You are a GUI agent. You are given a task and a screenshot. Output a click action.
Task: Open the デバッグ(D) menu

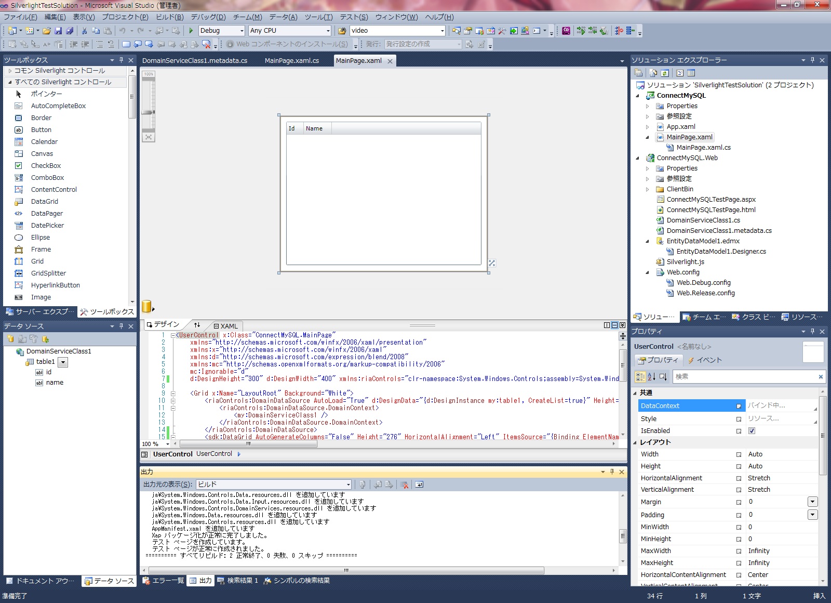(x=208, y=17)
